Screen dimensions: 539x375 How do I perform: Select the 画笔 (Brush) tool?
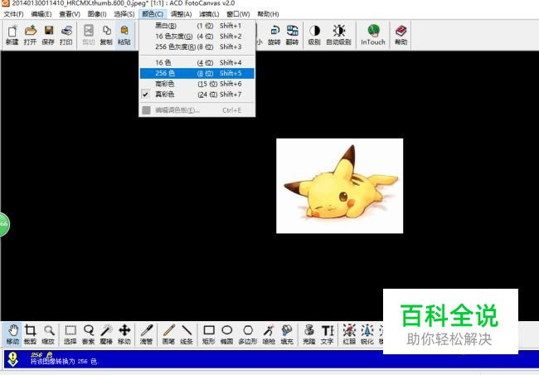(169, 334)
